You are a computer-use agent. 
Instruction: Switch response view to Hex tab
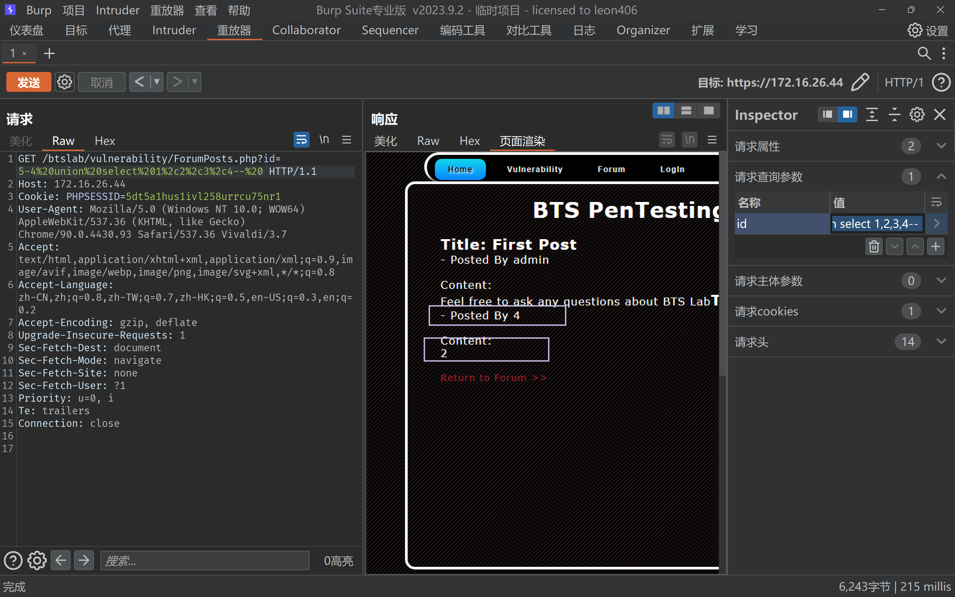tap(469, 141)
